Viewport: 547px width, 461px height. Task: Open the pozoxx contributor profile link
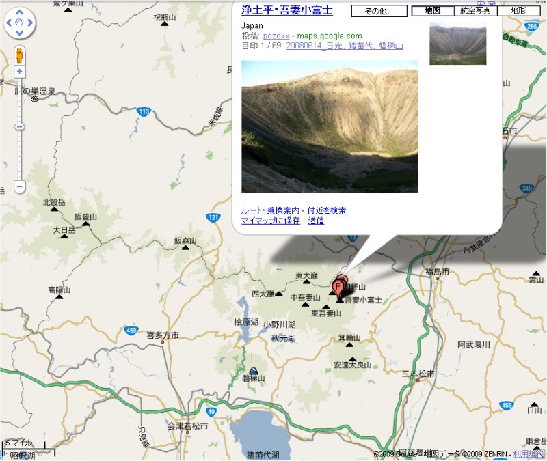point(276,36)
